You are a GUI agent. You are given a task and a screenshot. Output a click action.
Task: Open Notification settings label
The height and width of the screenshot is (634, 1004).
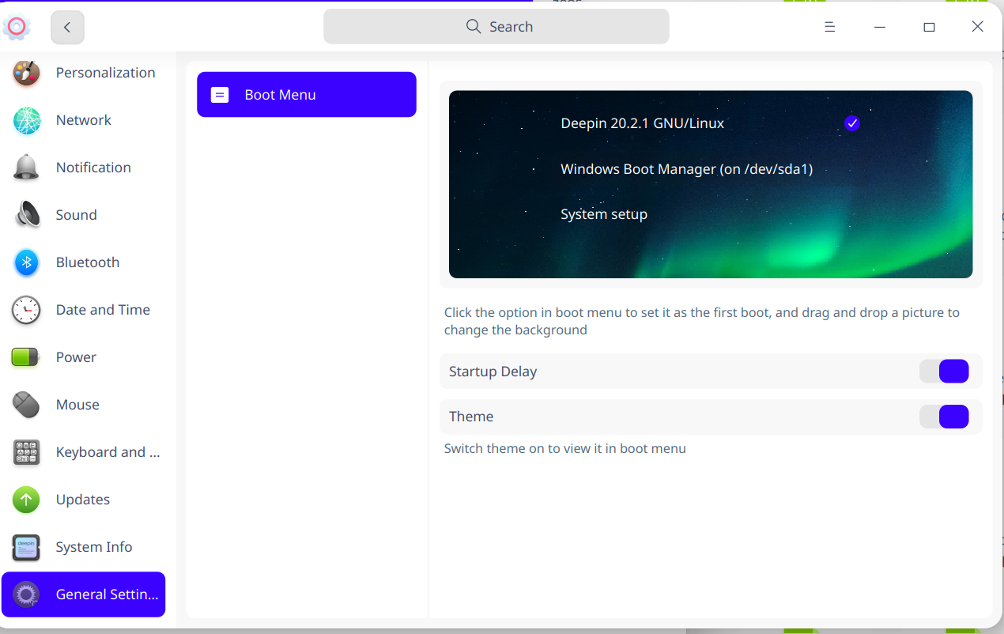(x=93, y=168)
